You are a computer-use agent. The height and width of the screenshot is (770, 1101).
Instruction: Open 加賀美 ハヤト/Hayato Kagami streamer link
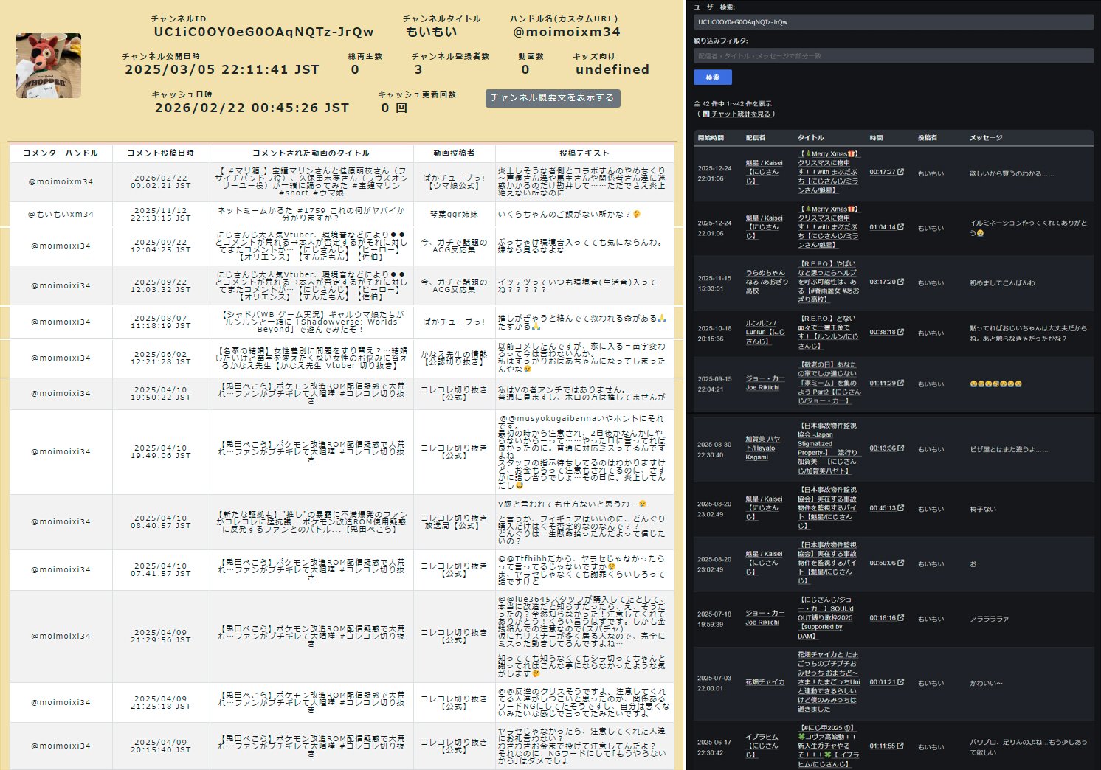click(x=762, y=448)
